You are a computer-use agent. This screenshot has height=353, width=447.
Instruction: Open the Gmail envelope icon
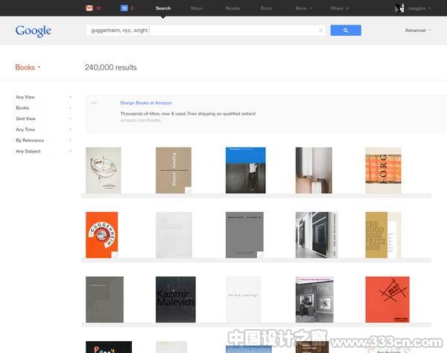tap(89, 8)
